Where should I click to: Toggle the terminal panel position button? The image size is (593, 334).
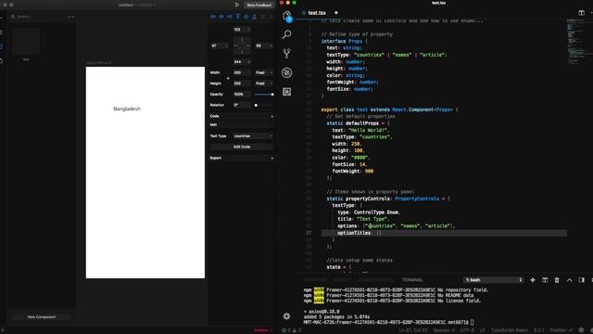(x=581, y=280)
